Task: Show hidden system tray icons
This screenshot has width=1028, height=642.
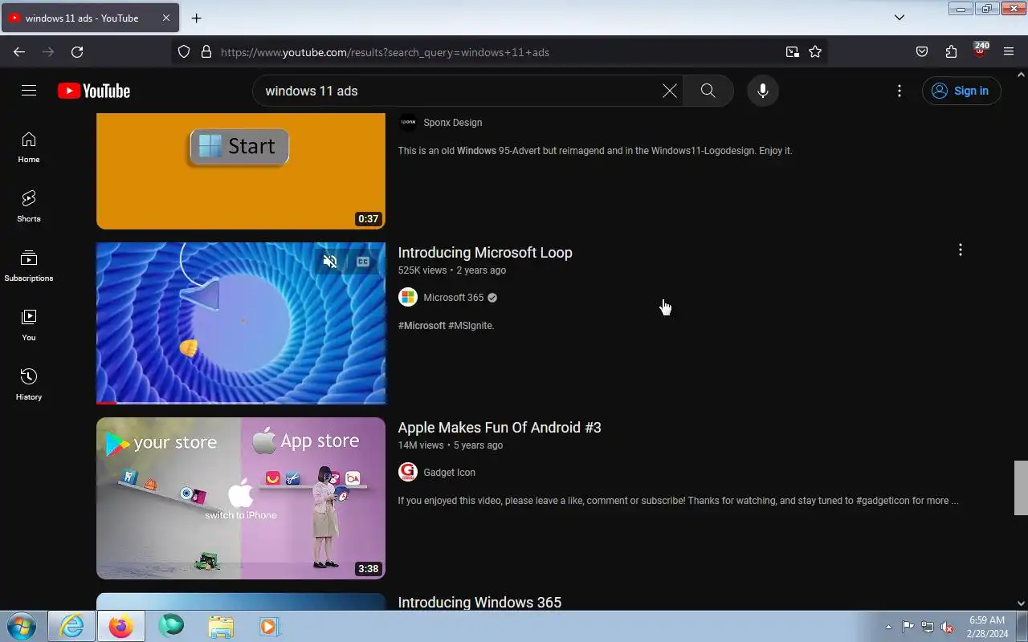Action: coord(888,627)
